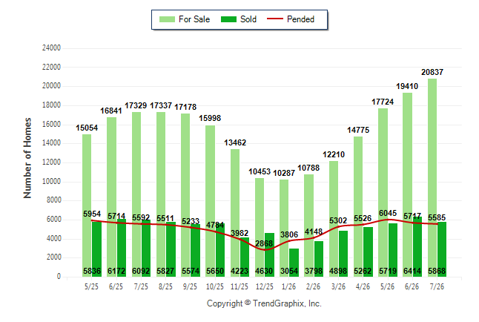Viewport: 479px width, 322px height.
Task: Click the 3/26 Sold bar labeled 4898
Action: 343,254
